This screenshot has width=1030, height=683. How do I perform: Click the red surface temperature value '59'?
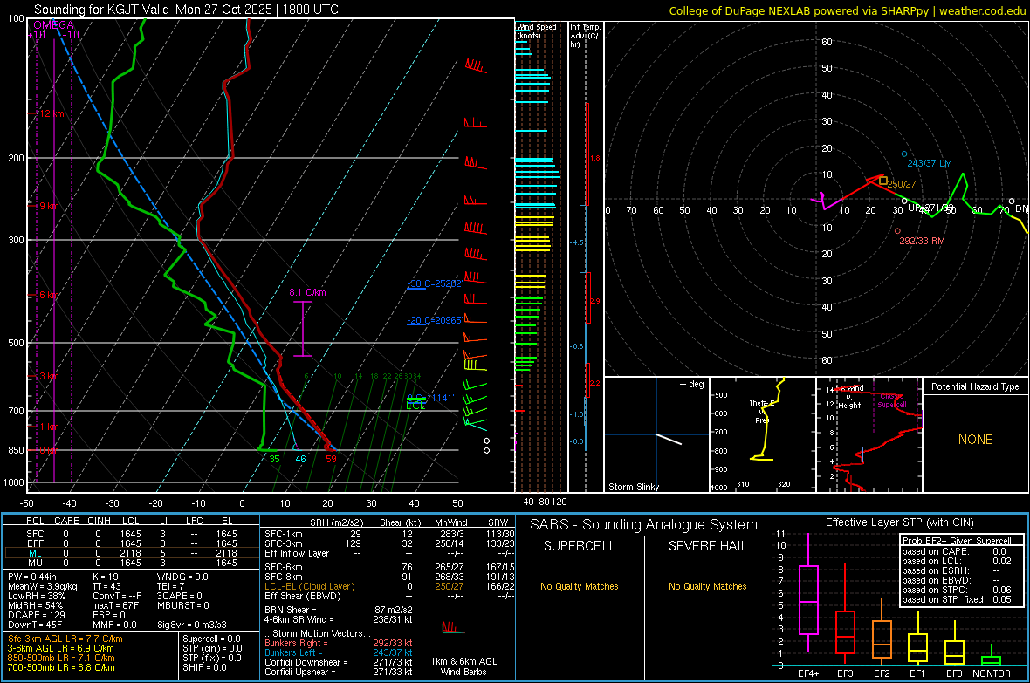click(331, 459)
